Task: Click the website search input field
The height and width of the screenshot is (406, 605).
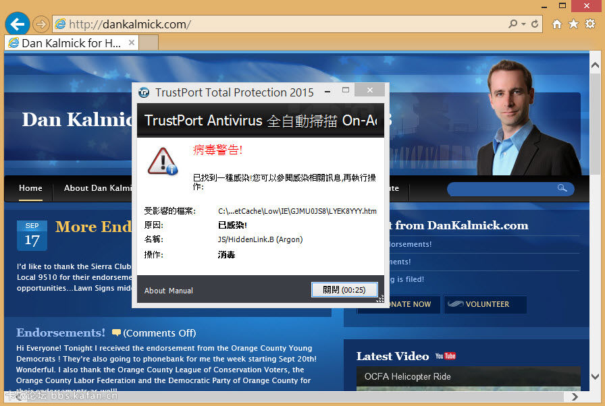Action: click(503, 189)
